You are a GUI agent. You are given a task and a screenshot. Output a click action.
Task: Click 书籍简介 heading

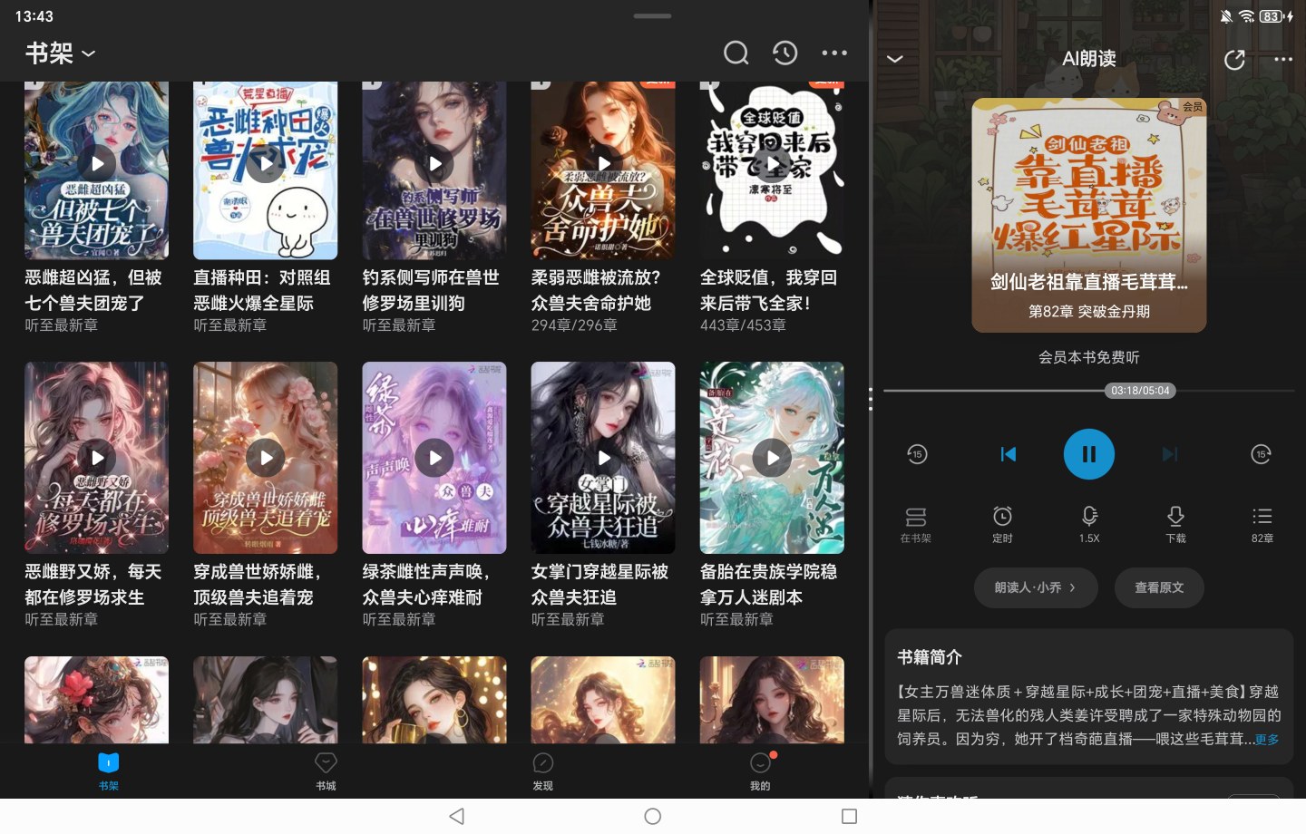930,657
